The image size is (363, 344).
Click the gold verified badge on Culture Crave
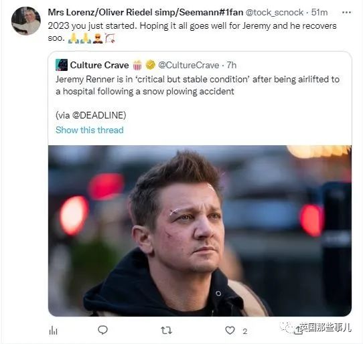click(x=150, y=65)
